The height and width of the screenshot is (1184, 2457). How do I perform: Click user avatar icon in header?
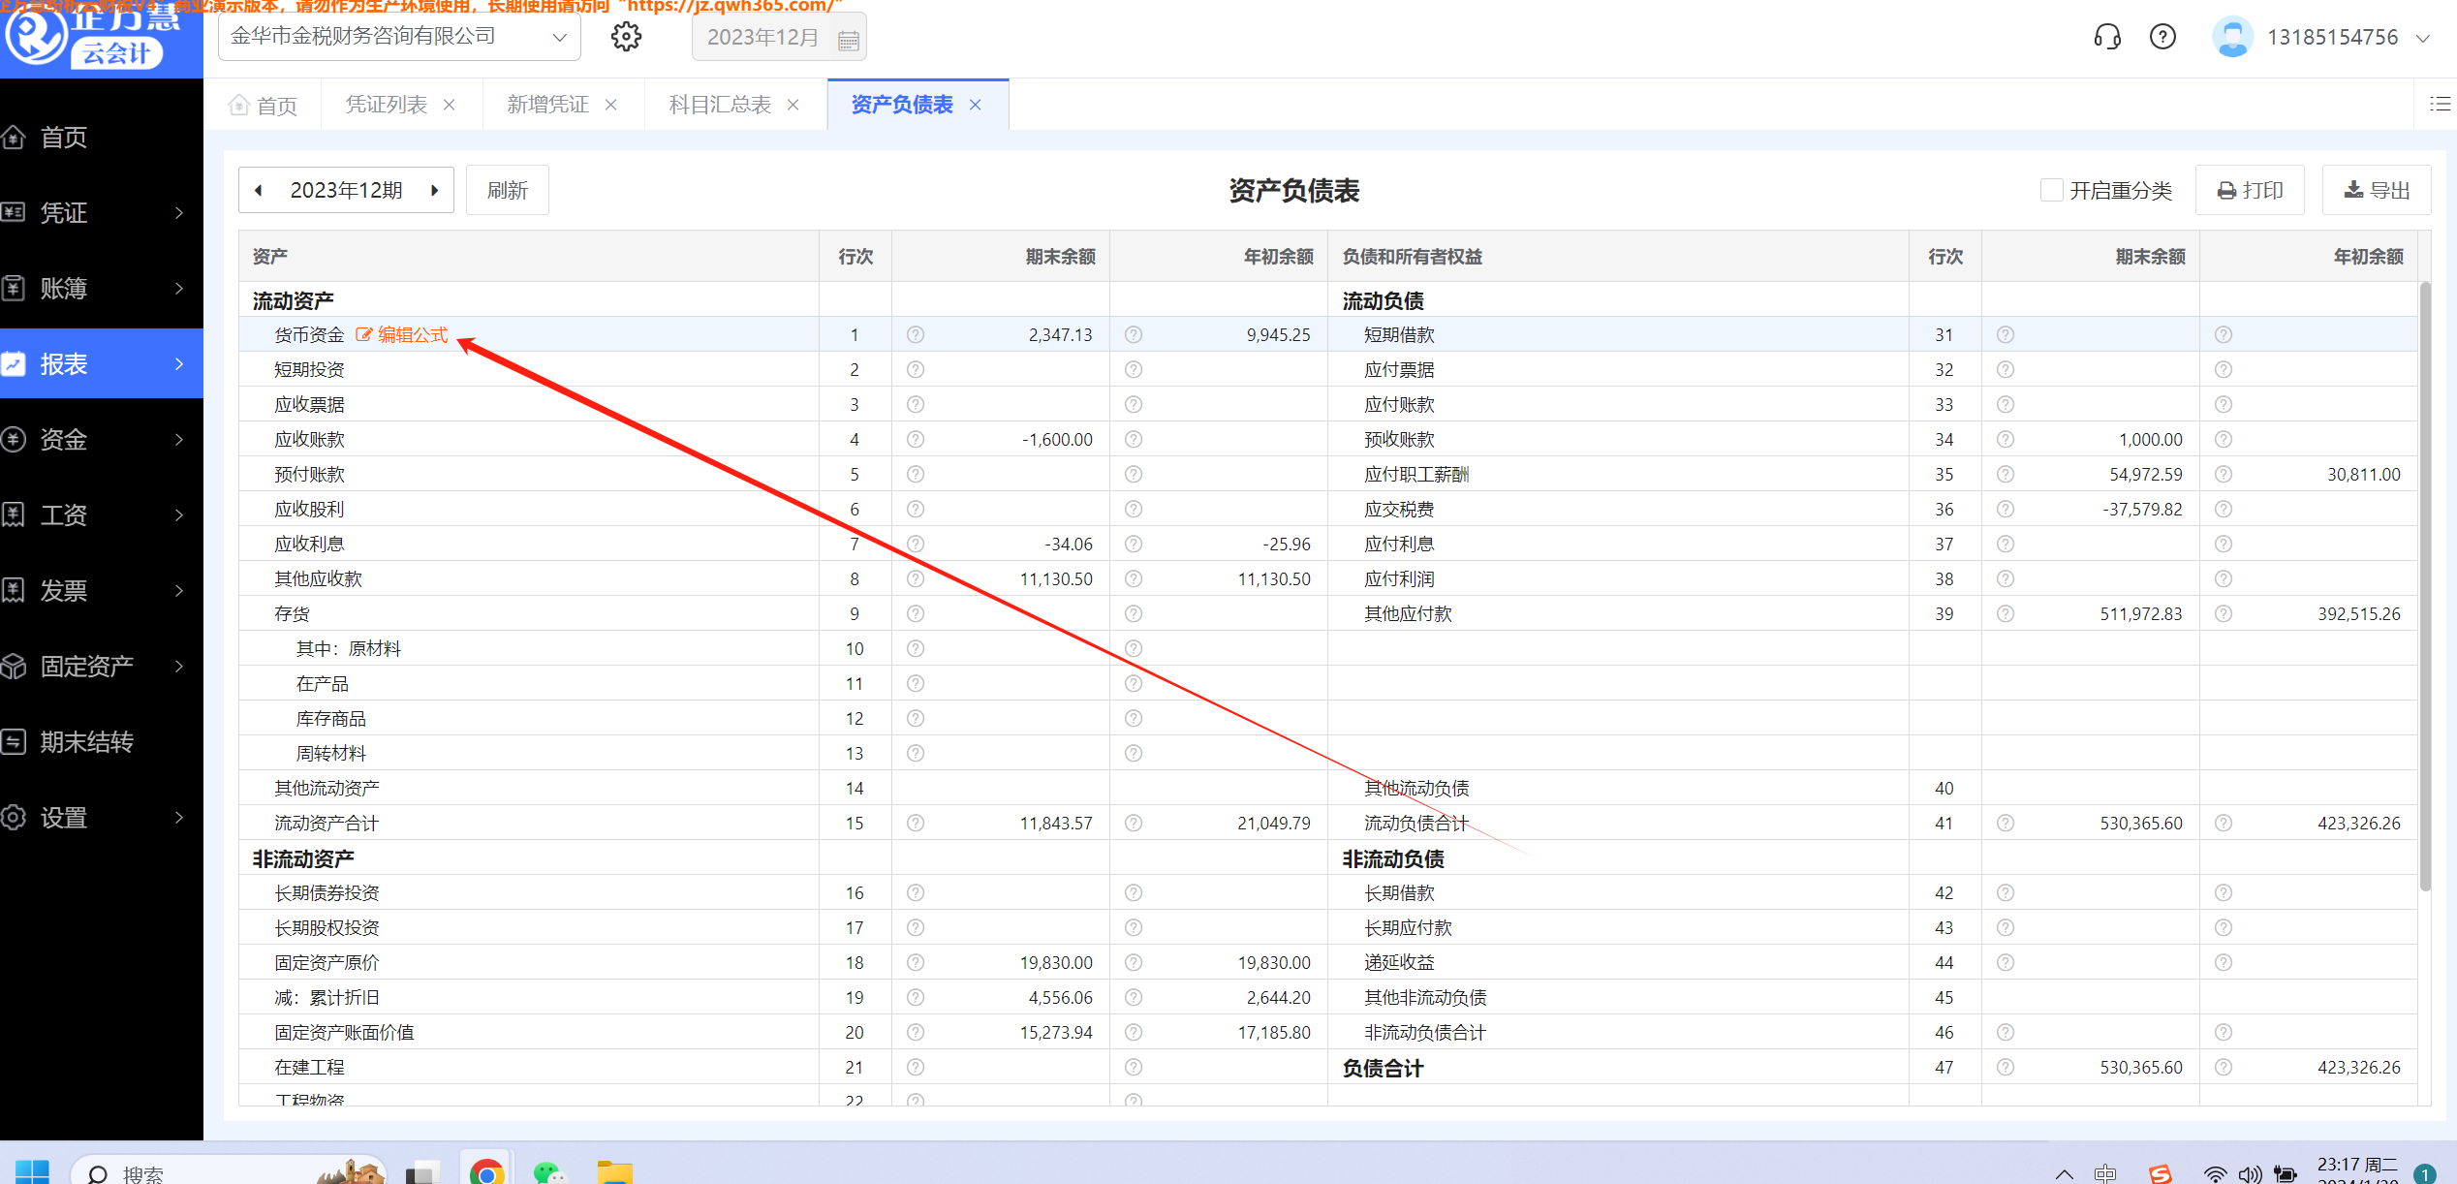2231,37
